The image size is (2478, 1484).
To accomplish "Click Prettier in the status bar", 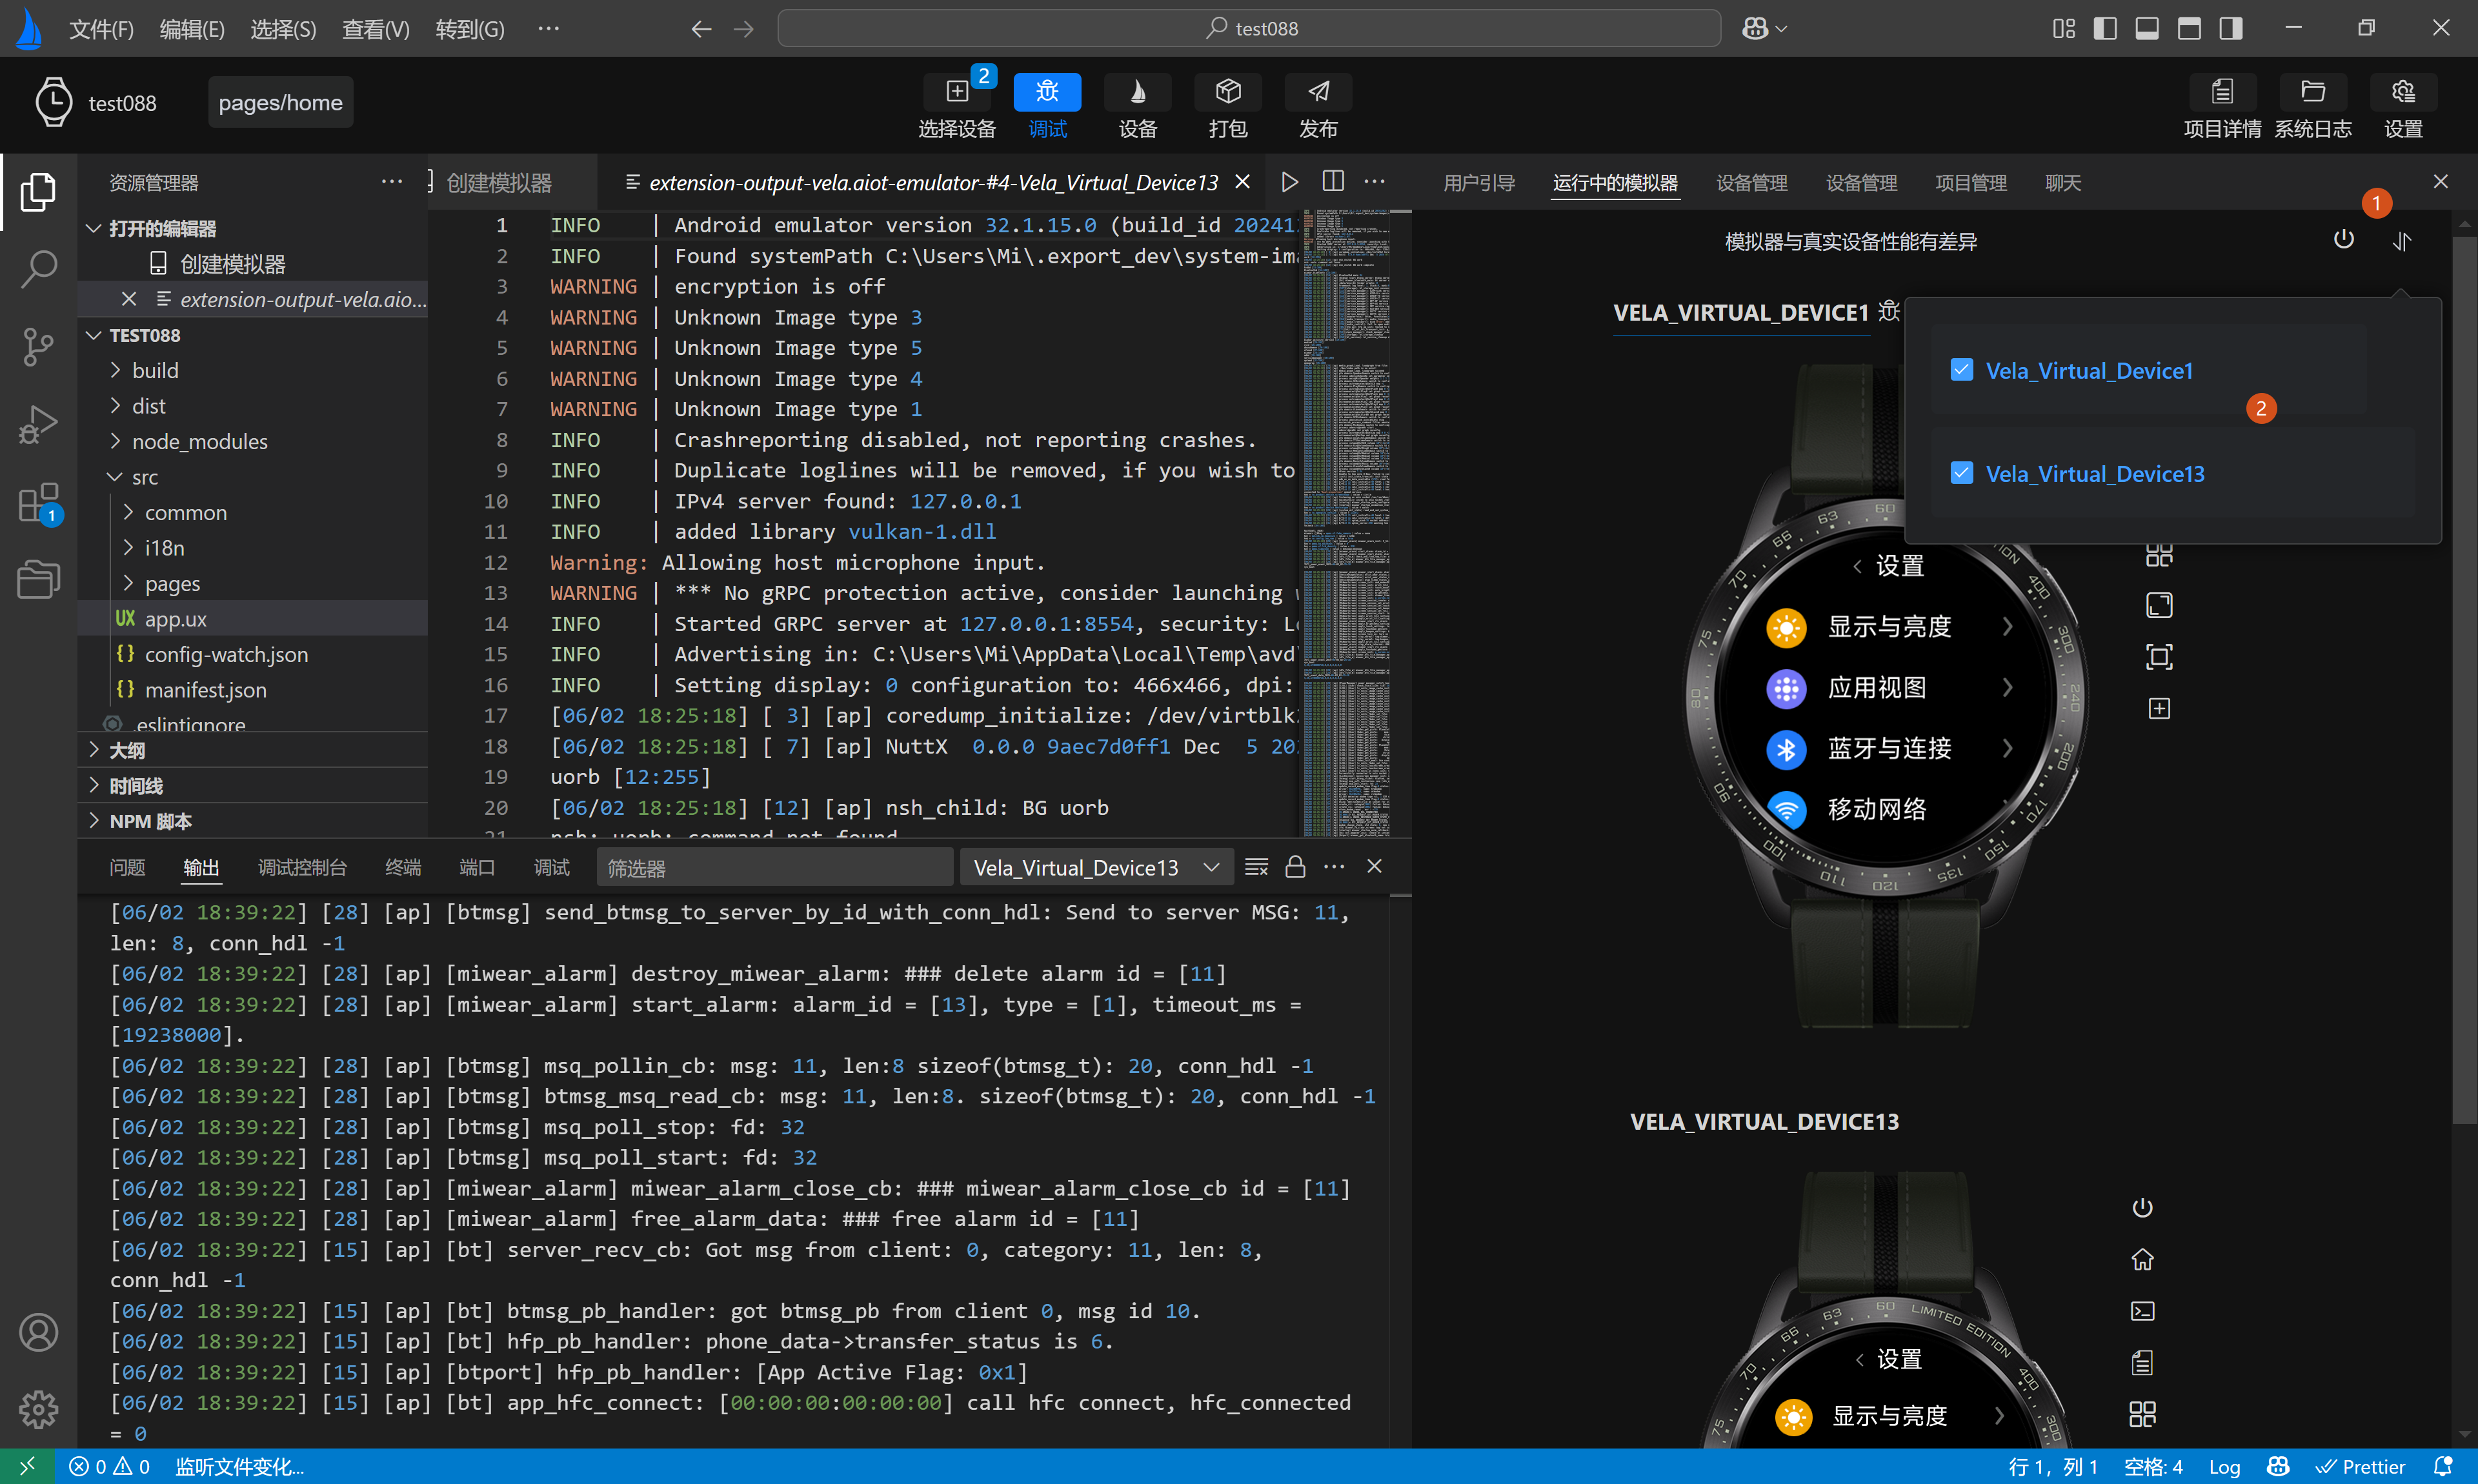I will pyautogui.click(x=2361, y=1466).
